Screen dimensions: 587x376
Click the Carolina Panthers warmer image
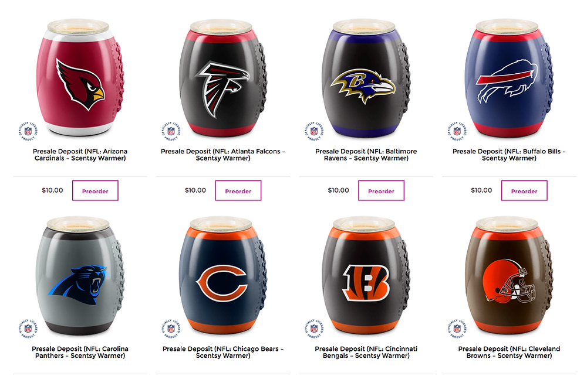pos(80,276)
